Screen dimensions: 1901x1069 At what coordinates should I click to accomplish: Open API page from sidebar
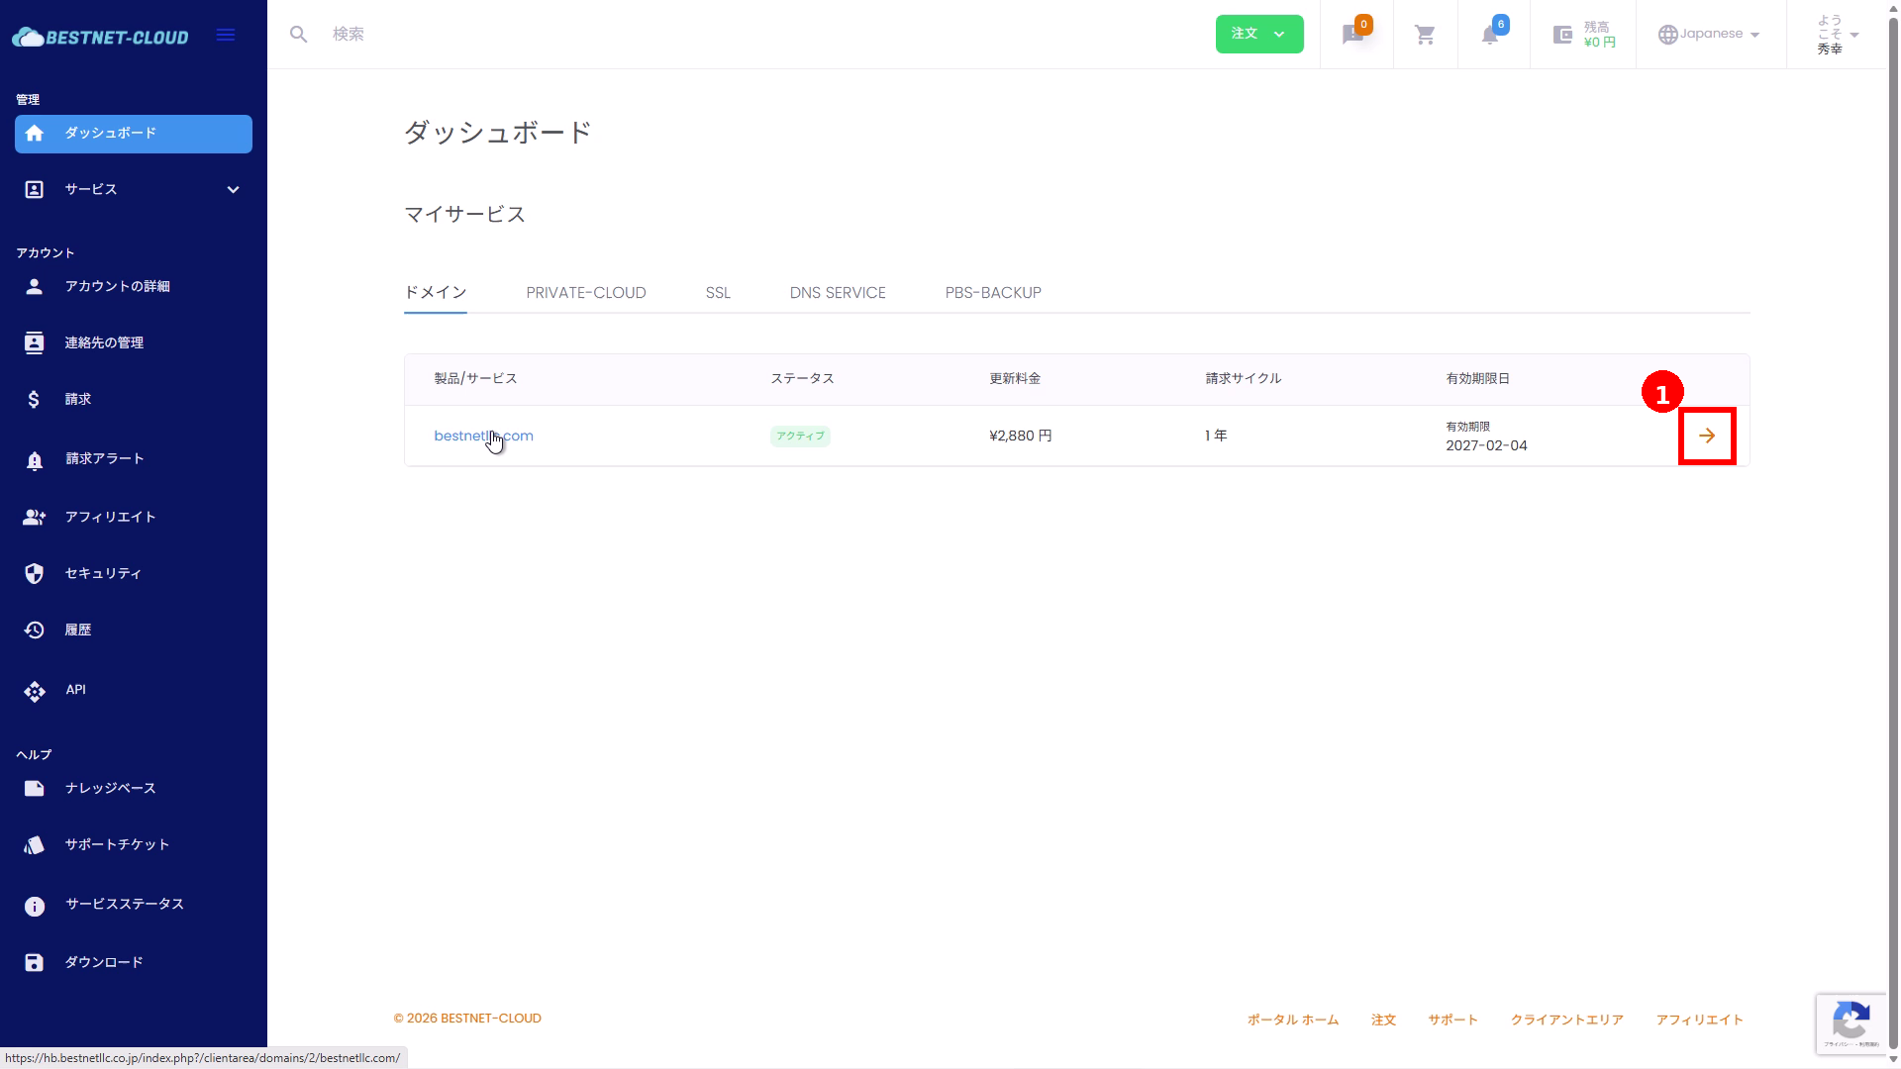pyautogui.click(x=76, y=690)
